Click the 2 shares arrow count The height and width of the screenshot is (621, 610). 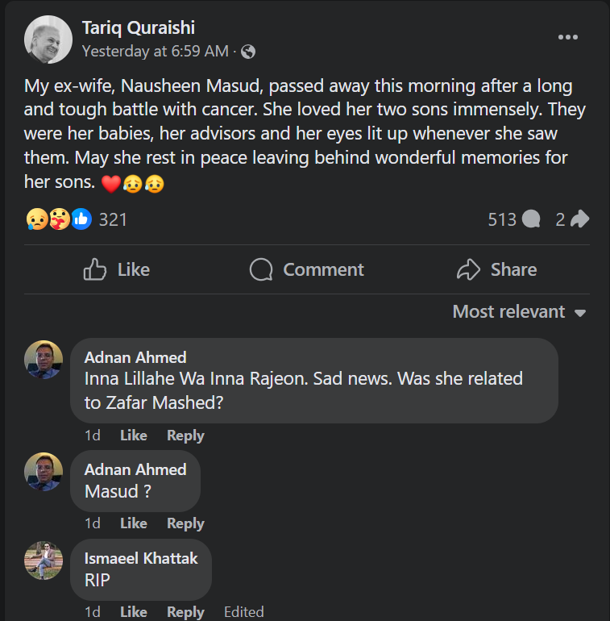click(x=572, y=219)
